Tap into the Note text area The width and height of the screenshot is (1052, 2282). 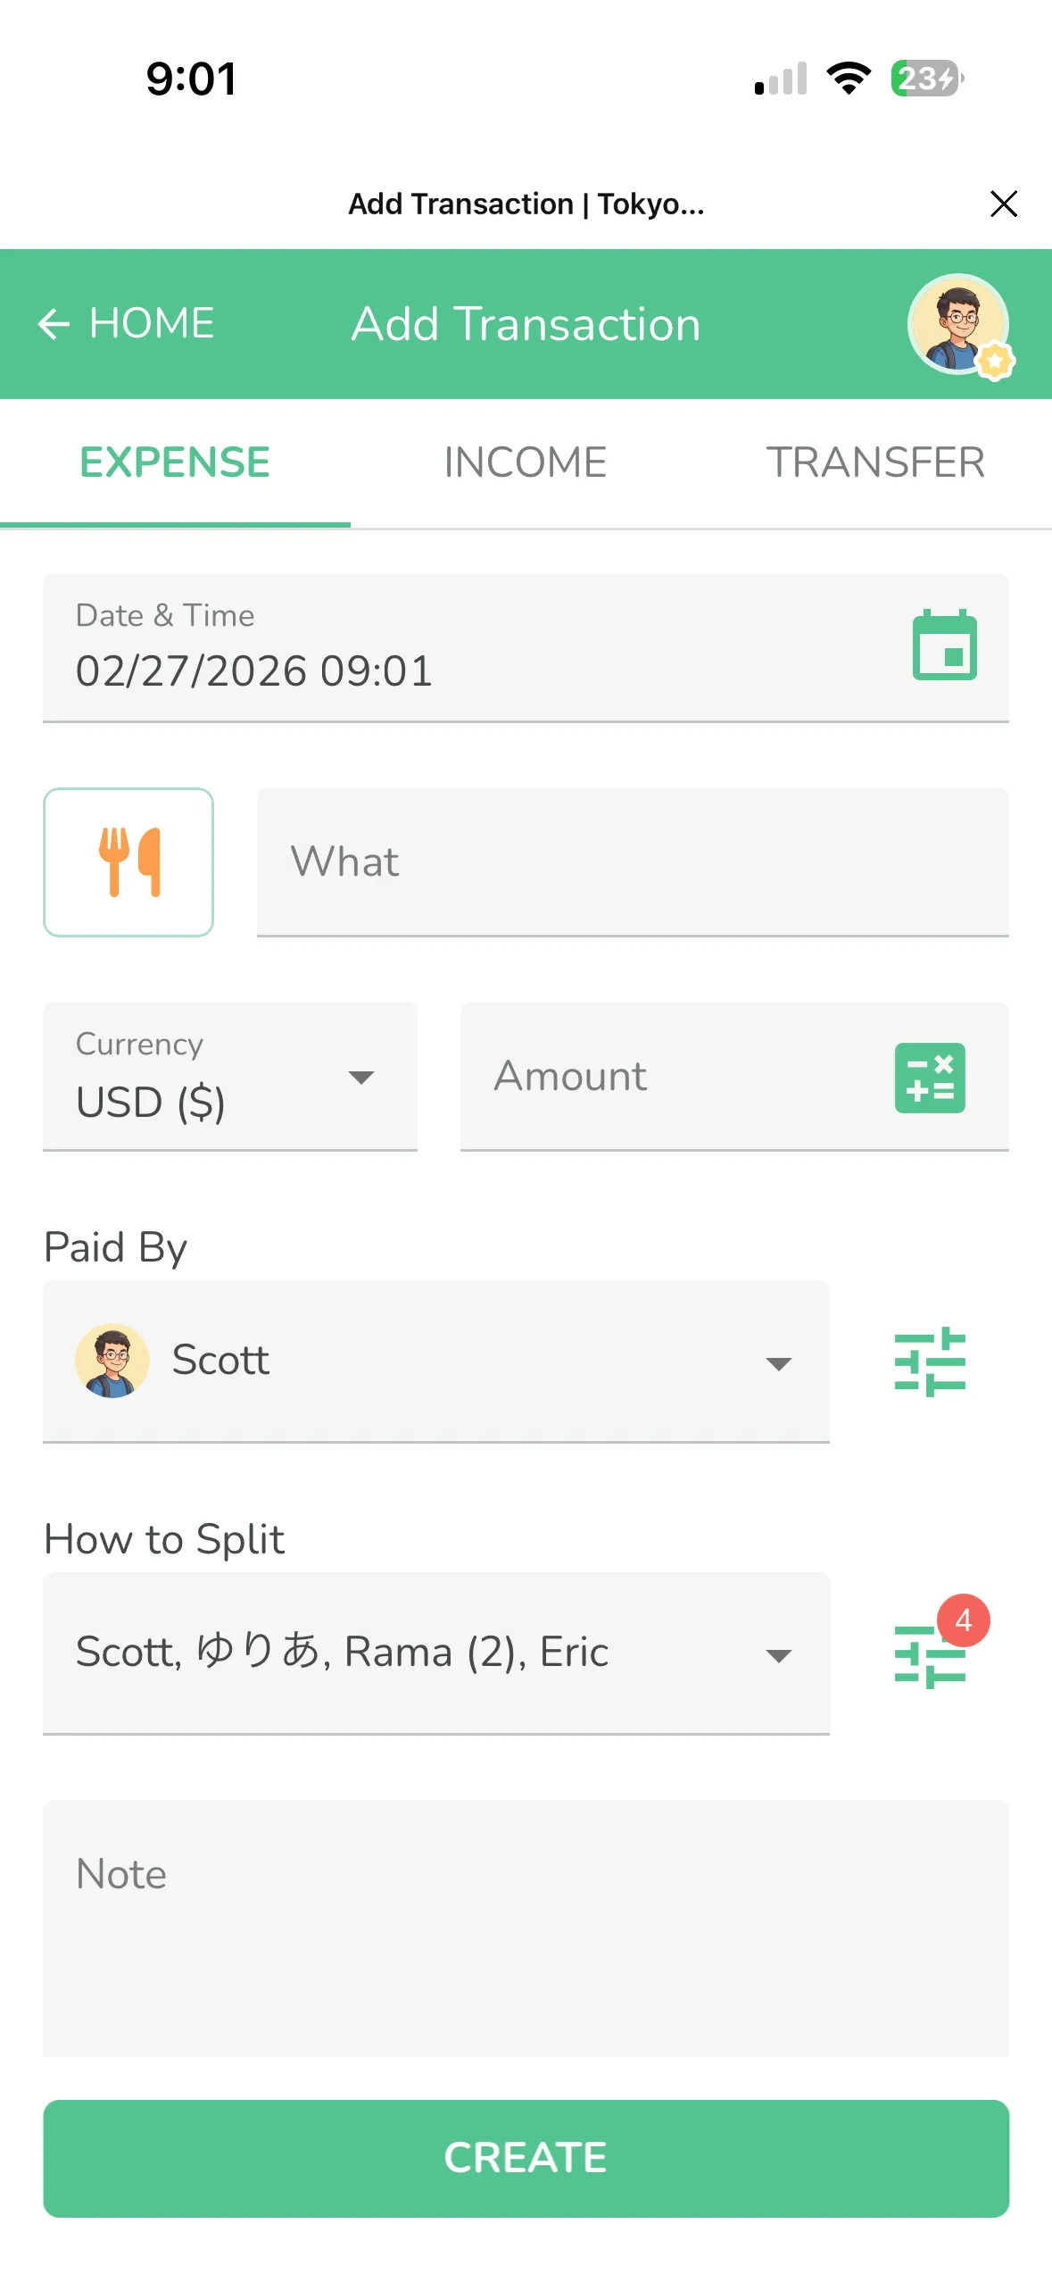tap(526, 1928)
